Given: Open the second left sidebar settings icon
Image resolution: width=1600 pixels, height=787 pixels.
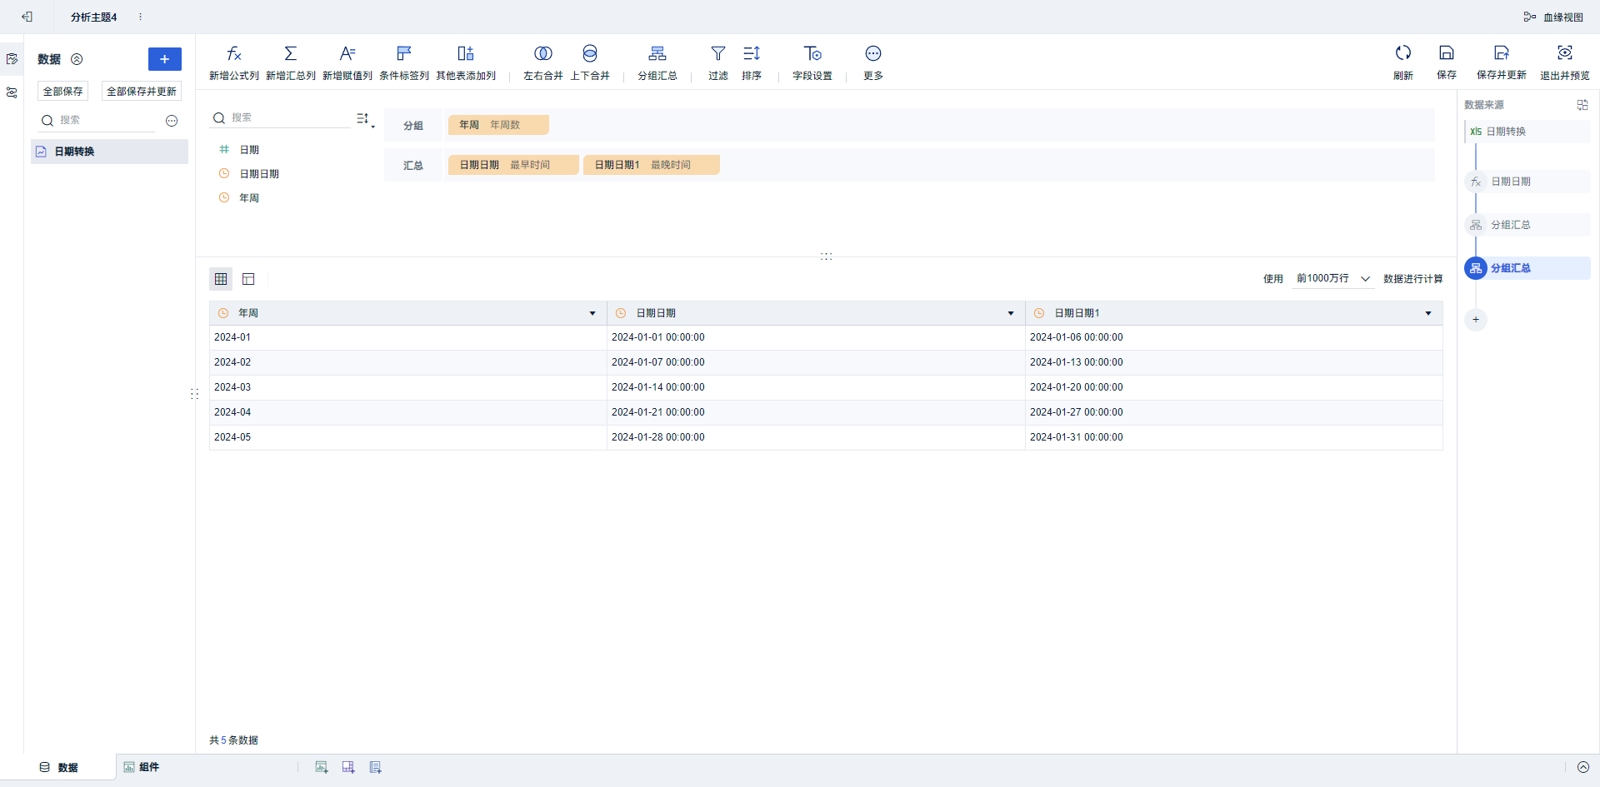Looking at the screenshot, I should tap(12, 92).
